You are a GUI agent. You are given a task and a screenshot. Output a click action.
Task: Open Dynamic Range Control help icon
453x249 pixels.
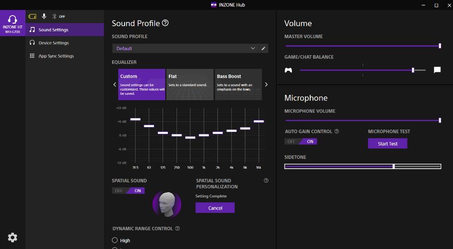pos(177,228)
